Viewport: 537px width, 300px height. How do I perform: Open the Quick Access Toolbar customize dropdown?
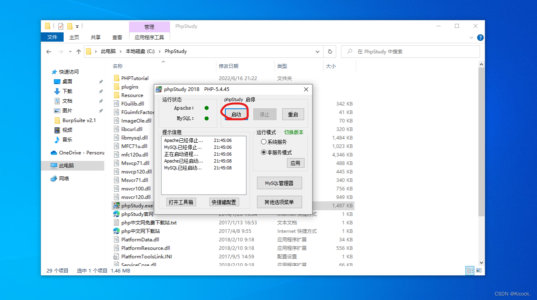point(77,27)
